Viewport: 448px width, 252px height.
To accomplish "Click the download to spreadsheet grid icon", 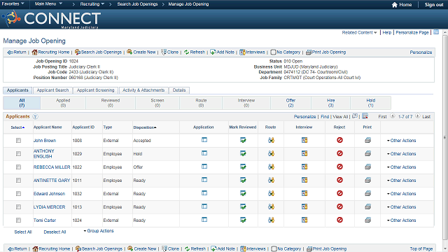I will pos(365,116).
